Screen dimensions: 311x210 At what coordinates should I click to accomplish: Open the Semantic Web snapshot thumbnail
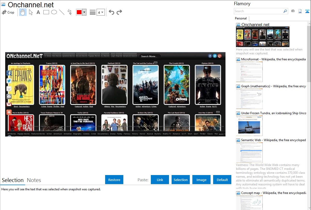tap(249, 152)
